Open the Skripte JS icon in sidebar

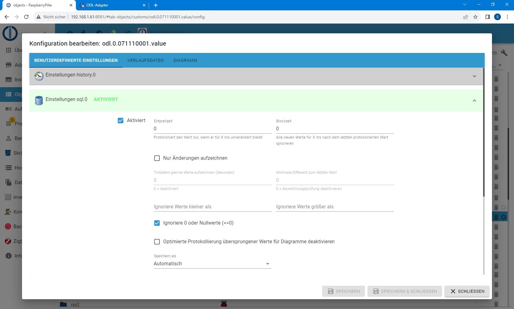(x=8, y=153)
